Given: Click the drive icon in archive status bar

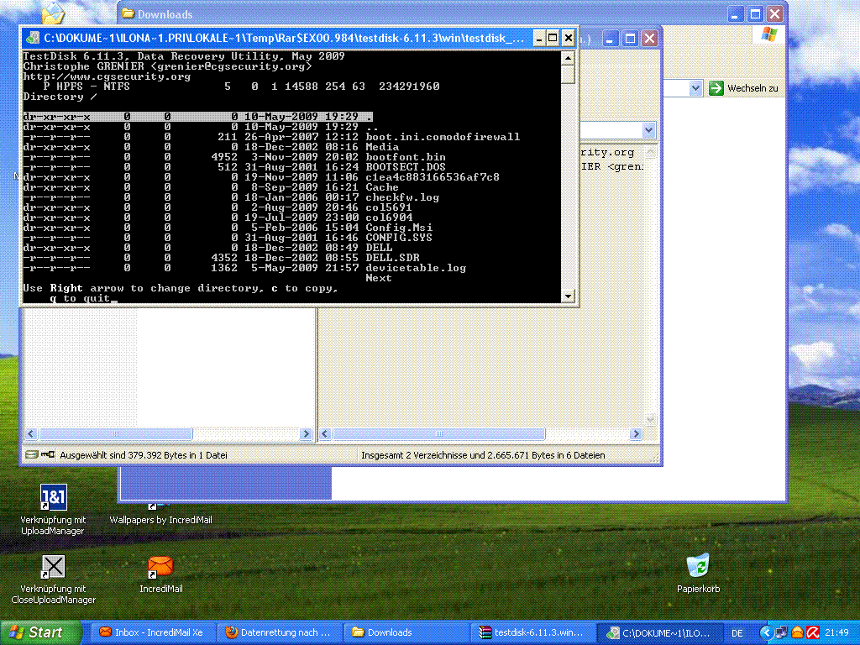Looking at the screenshot, I should pyautogui.click(x=32, y=454).
